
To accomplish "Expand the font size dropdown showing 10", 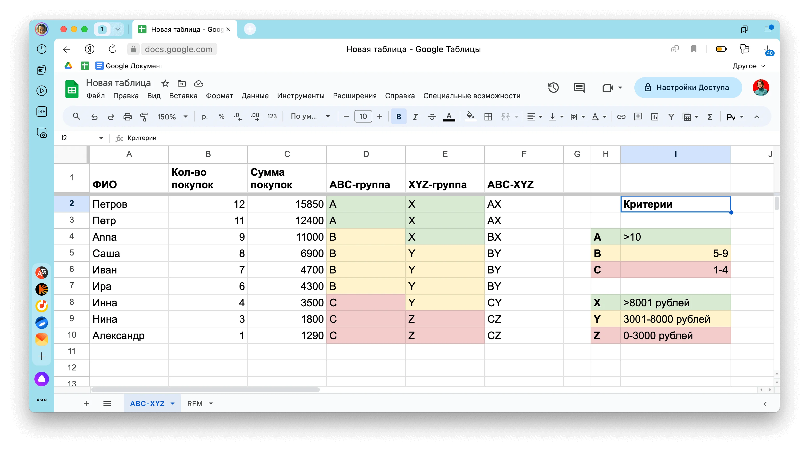I will pyautogui.click(x=363, y=116).
